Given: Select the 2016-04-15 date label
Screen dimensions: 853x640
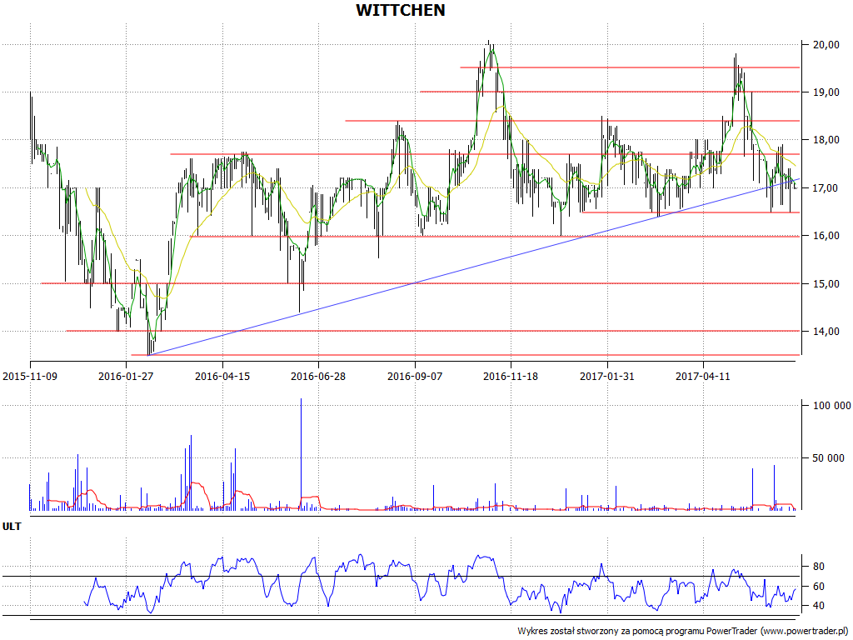Looking at the screenshot, I should coord(222,376).
